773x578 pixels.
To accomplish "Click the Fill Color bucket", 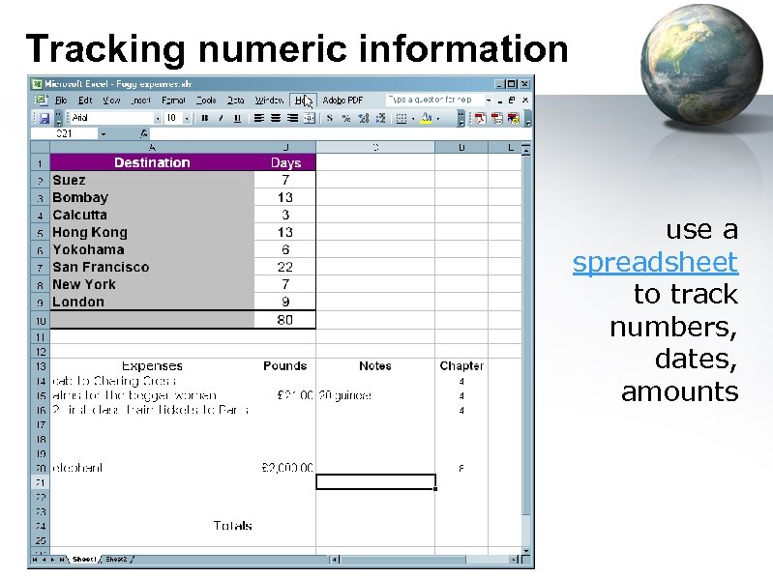I will pyautogui.click(x=427, y=118).
